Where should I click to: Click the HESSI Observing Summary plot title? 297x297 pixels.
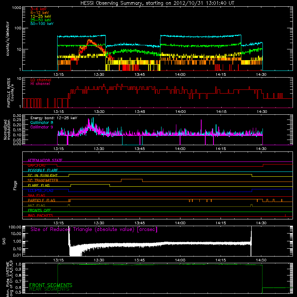[x=157, y=3]
